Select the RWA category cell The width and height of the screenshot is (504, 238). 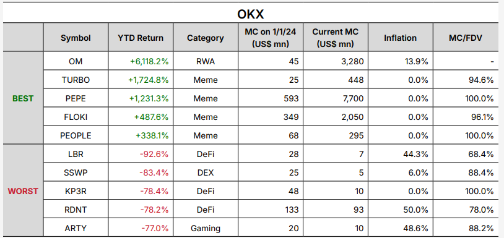206,61
